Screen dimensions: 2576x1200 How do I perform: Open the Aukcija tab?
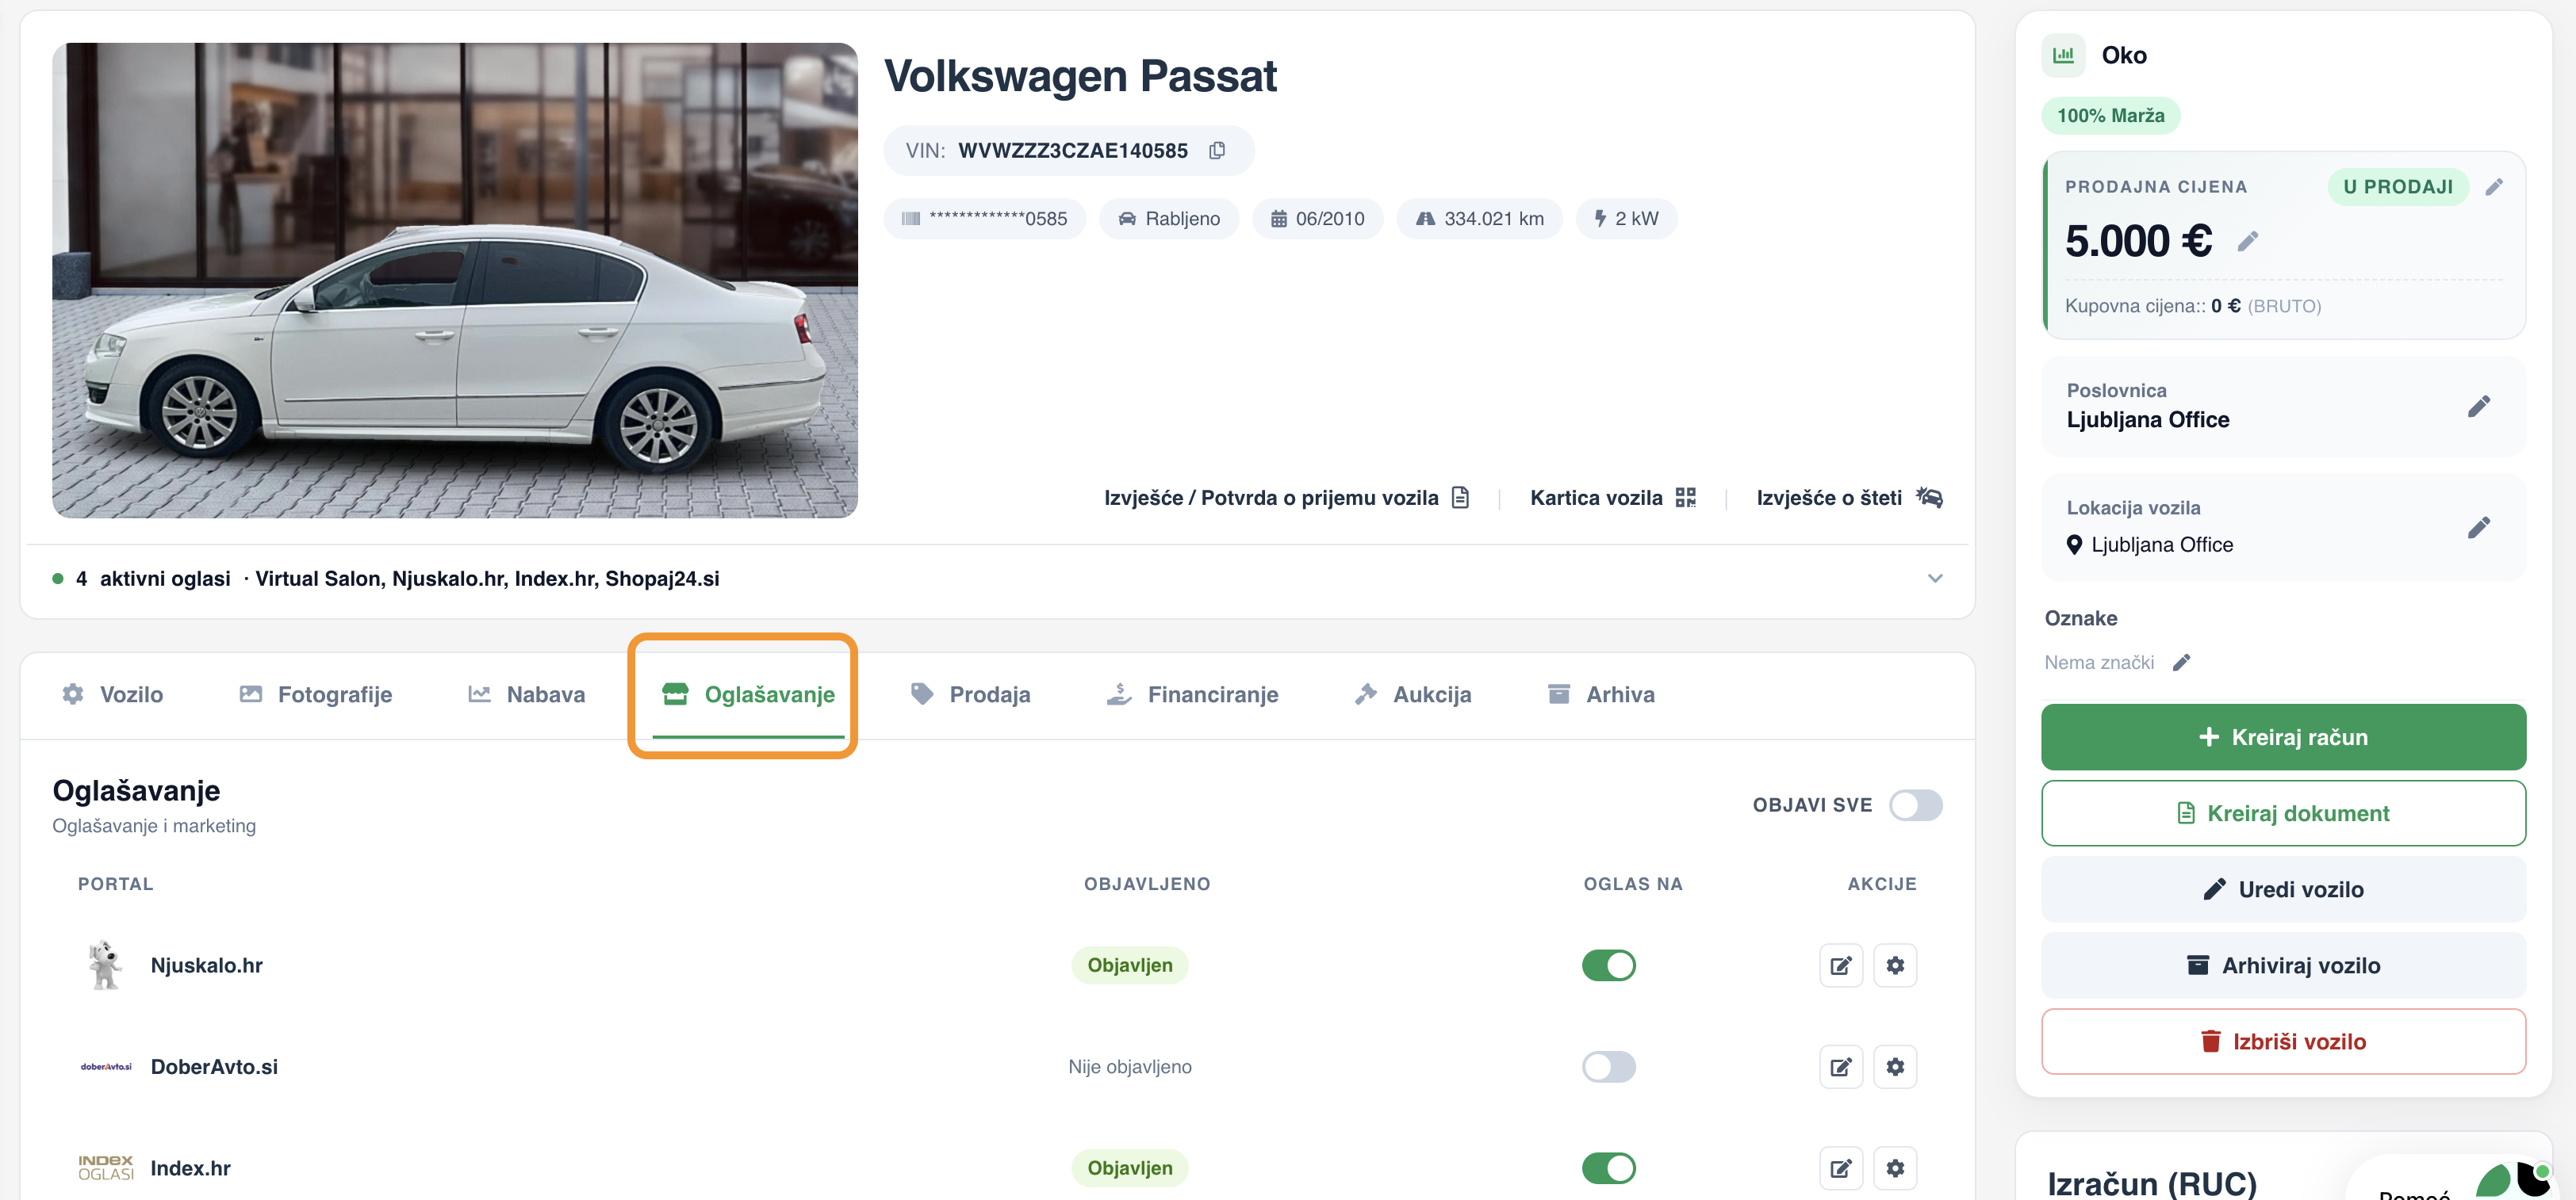coord(1412,694)
